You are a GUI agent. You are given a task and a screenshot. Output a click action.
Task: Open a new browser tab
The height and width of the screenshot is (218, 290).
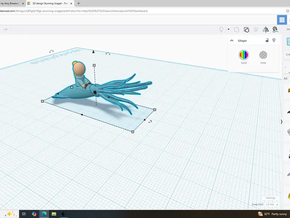[78, 3]
